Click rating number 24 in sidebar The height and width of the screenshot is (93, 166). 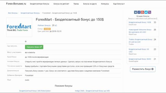[155, 40]
